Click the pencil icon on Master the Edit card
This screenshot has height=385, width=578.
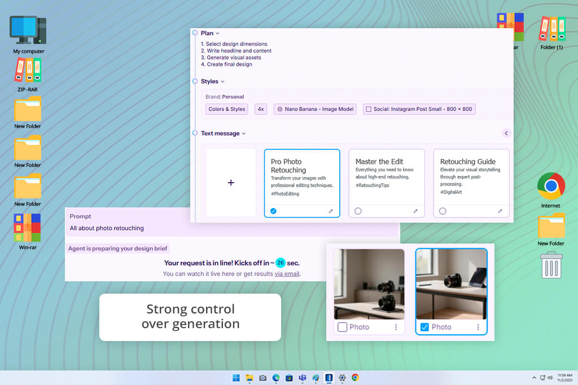[415, 211]
